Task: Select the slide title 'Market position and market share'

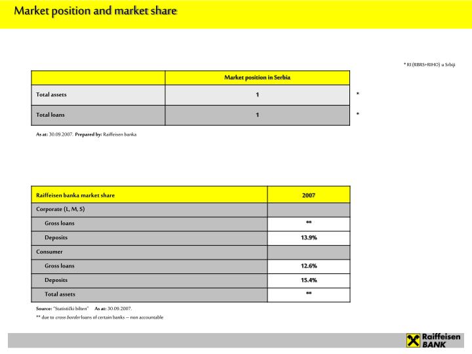Action: 95,11
